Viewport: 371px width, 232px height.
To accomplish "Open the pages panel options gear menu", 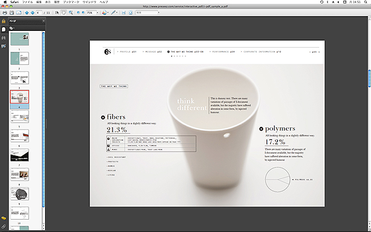I will (12, 28).
